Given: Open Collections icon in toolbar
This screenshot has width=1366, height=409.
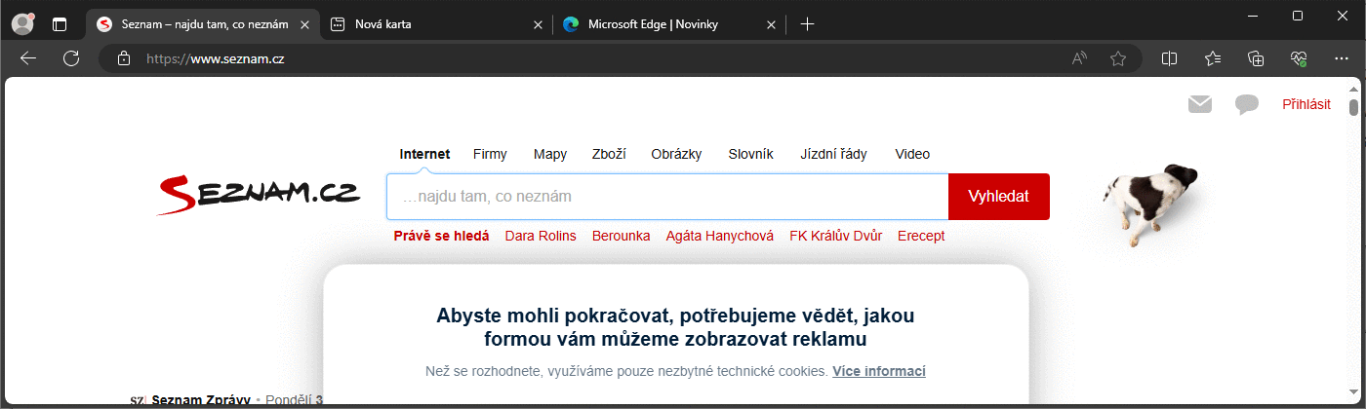Looking at the screenshot, I should coord(1256,58).
